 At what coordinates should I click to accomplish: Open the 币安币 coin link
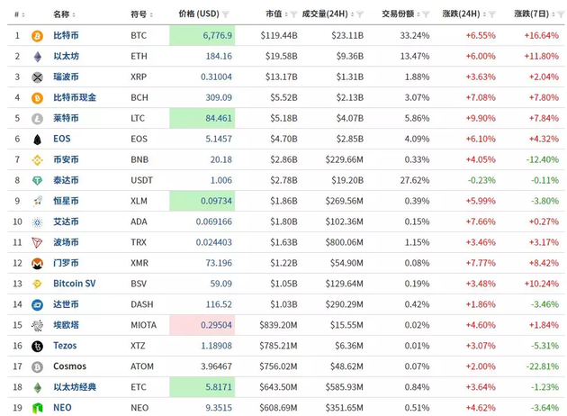pyautogui.click(x=66, y=159)
